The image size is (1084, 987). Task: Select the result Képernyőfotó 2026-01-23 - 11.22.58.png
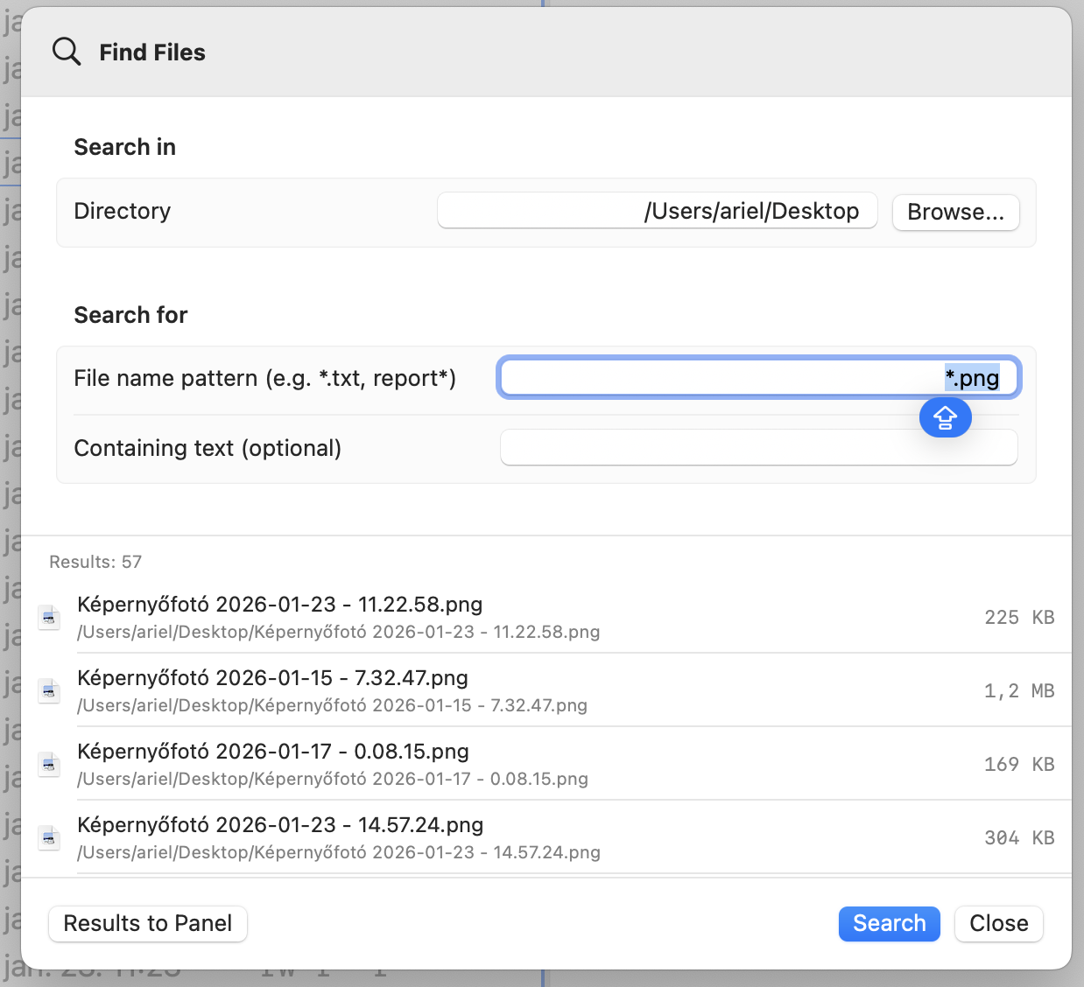click(x=280, y=604)
